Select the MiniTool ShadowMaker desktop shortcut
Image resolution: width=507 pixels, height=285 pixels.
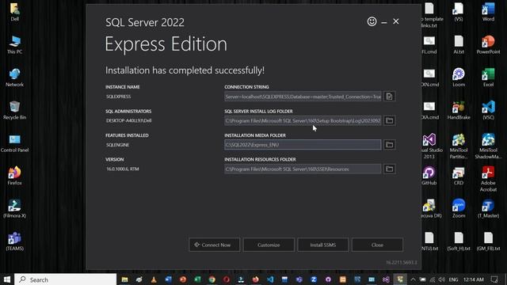[x=488, y=146]
